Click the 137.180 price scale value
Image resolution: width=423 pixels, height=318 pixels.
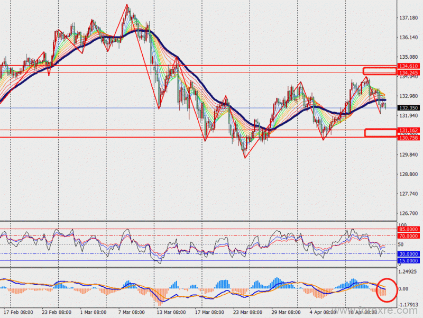click(408, 18)
